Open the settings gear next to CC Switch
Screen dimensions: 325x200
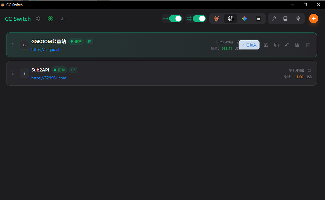[x=38, y=18]
